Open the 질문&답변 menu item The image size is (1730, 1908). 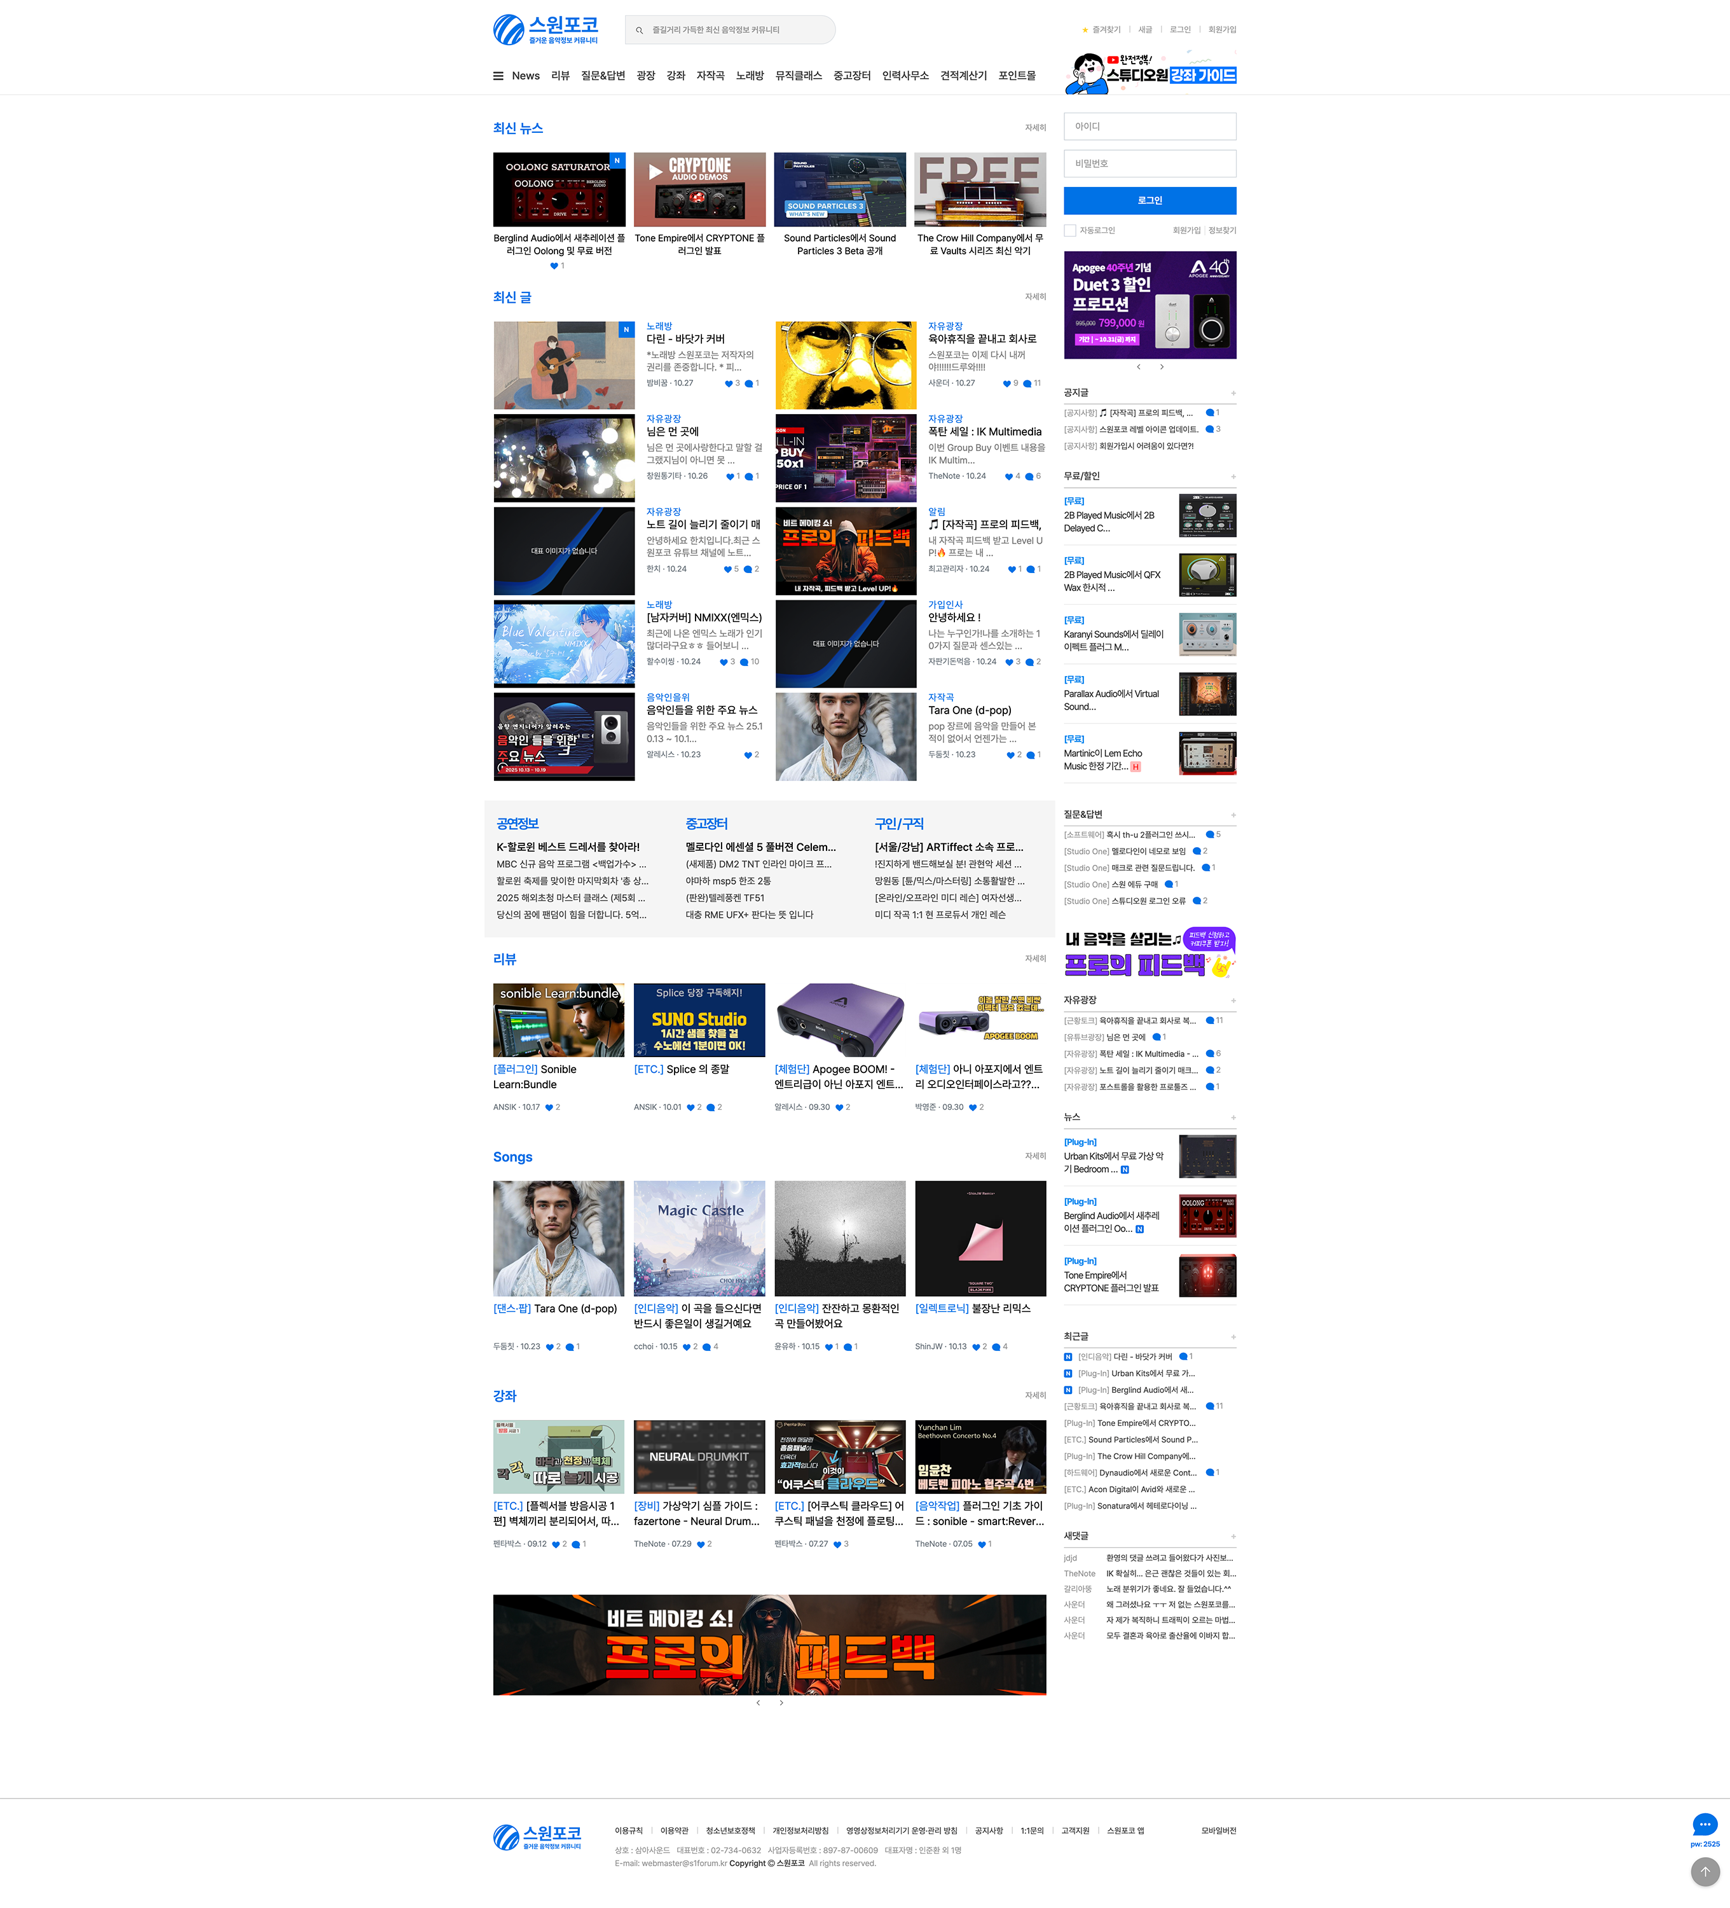point(603,76)
